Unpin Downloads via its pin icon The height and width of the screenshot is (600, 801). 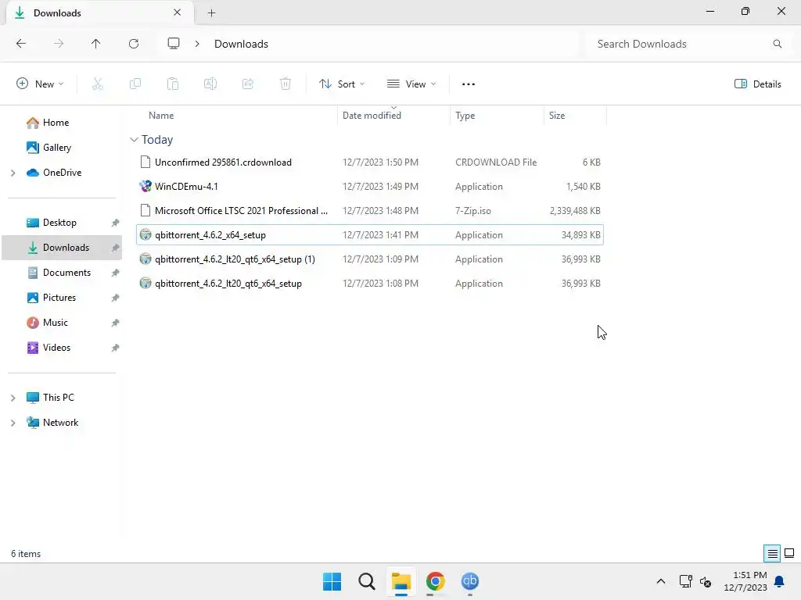point(116,248)
